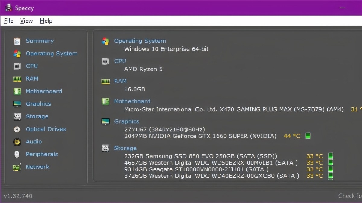The image size is (362, 203).
Task: Click the Graphics monitor icon in sidebar
Action: click(x=17, y=104)
